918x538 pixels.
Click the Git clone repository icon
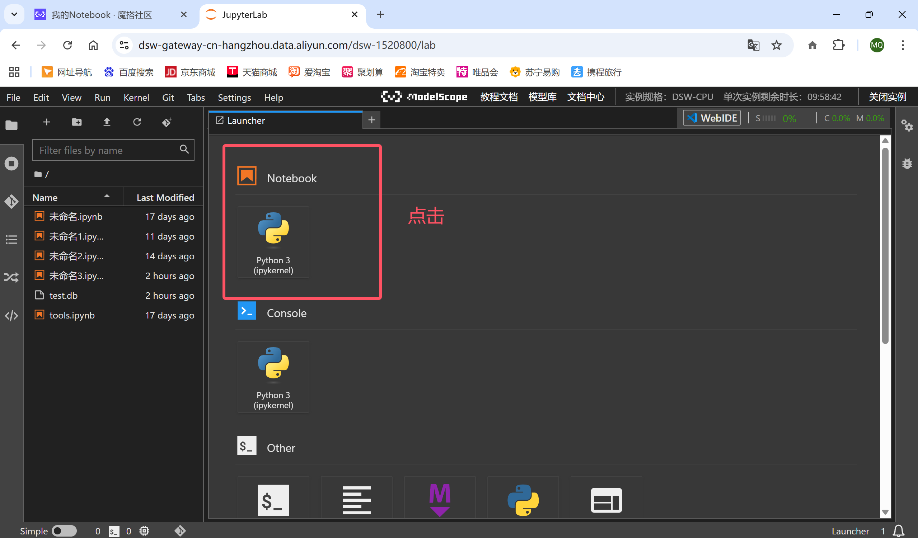(x=167, y=122)
